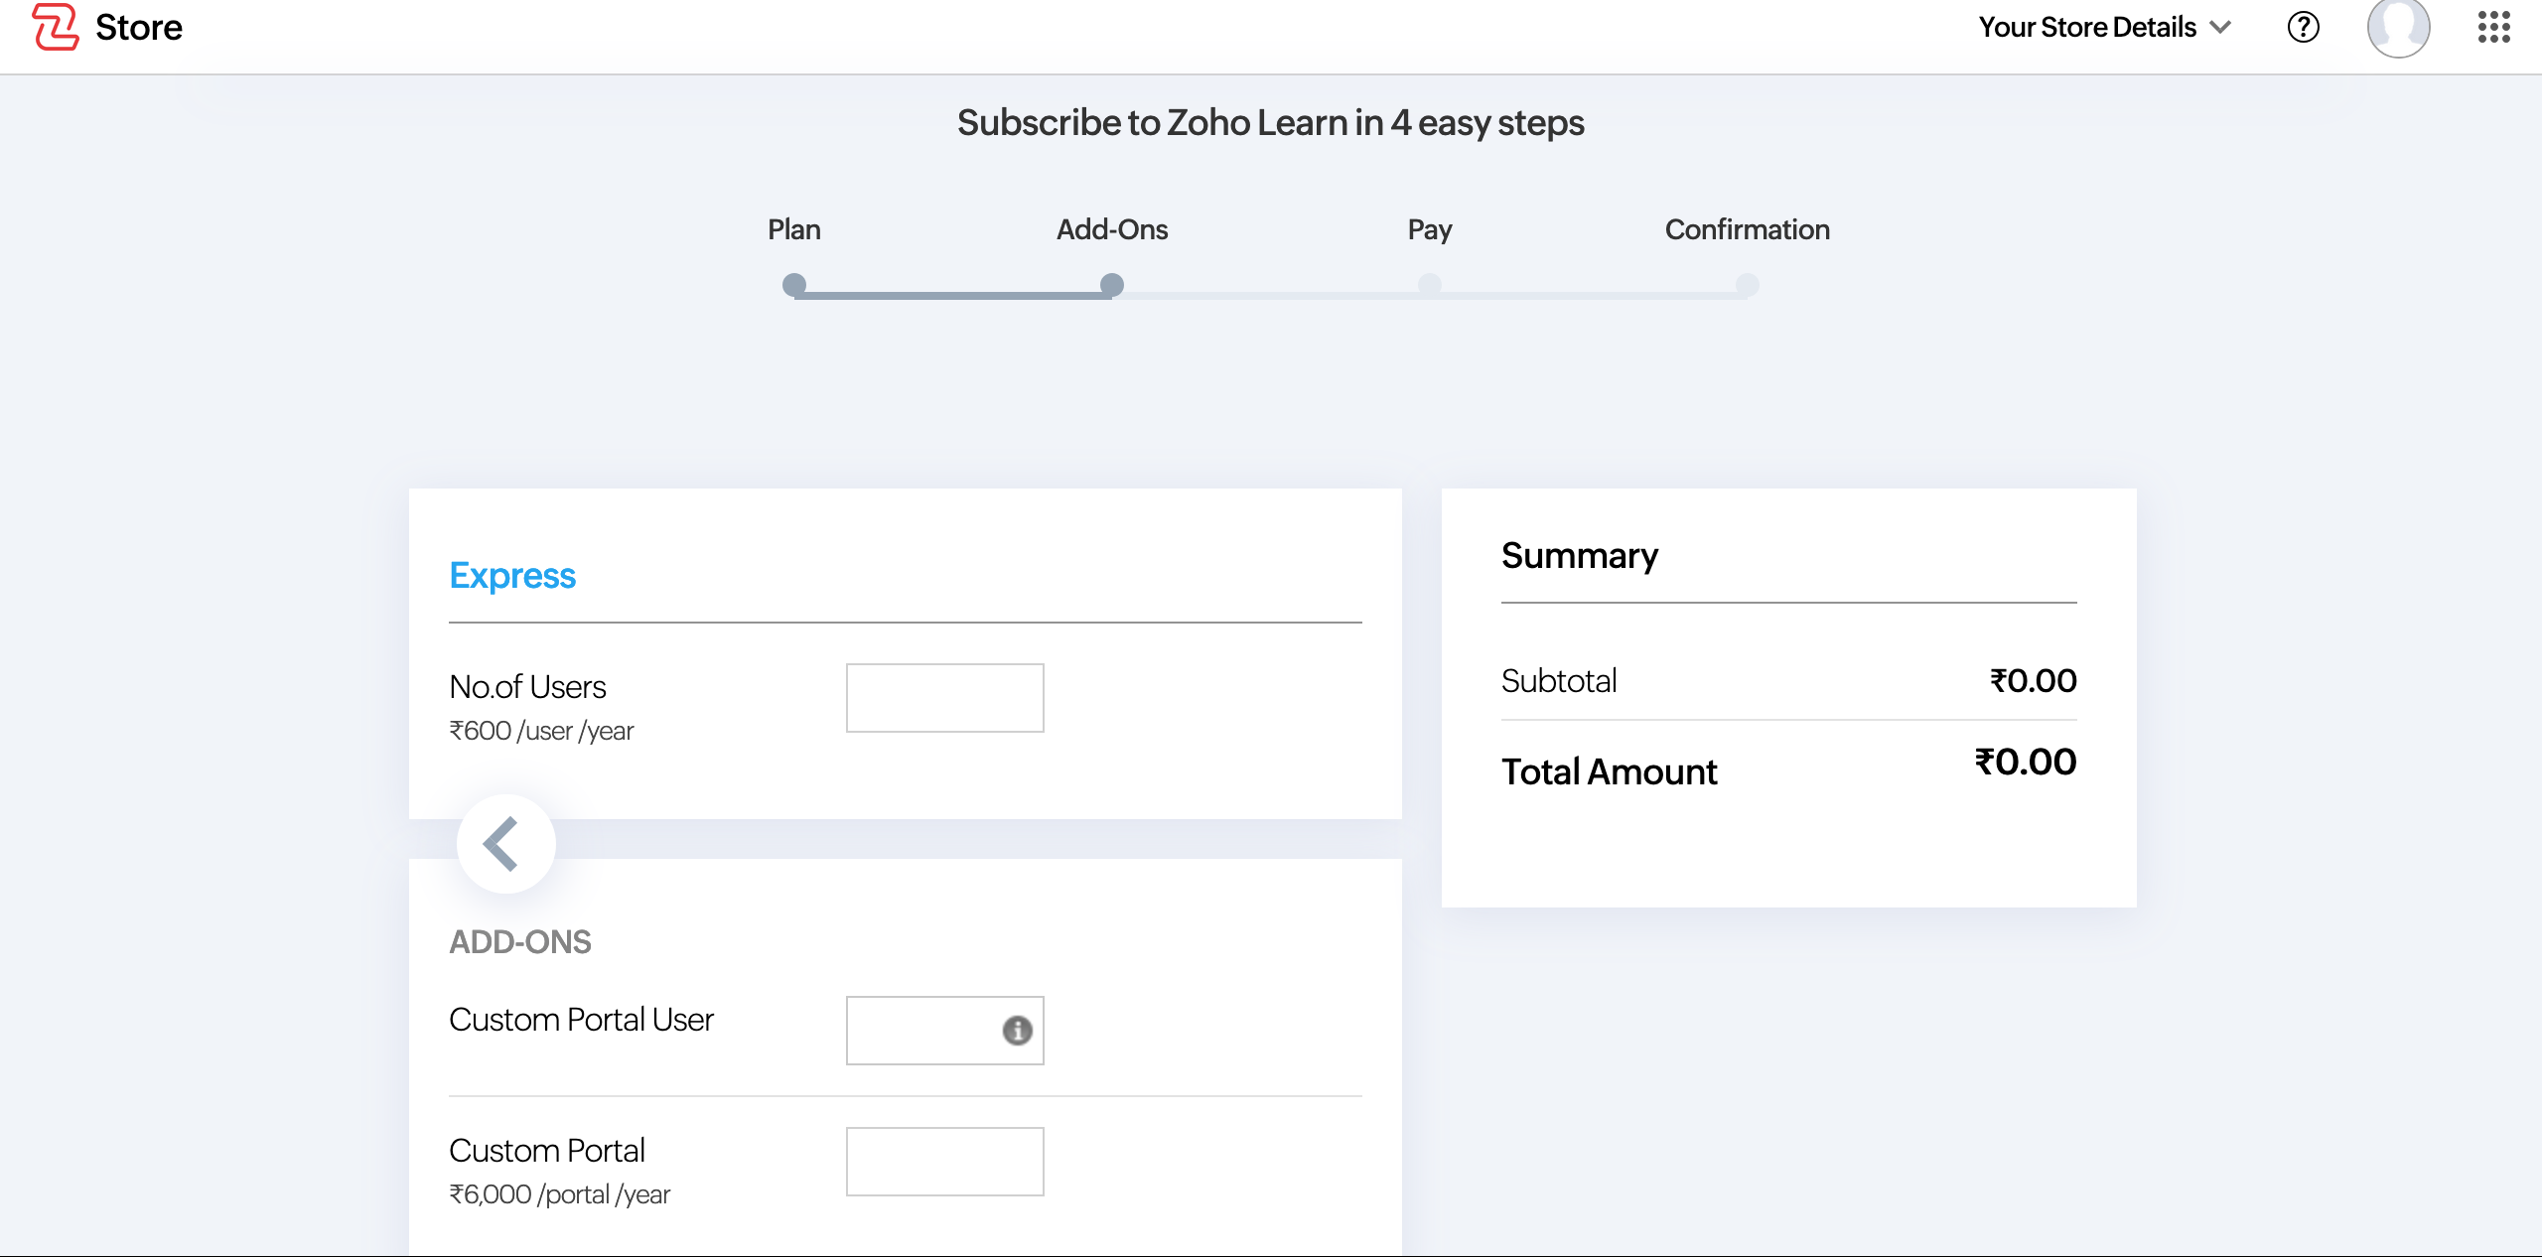Viewport: 2542px width, 1257px height.
Task: Click the Pay step progress dot
Action: (1429, 285)
